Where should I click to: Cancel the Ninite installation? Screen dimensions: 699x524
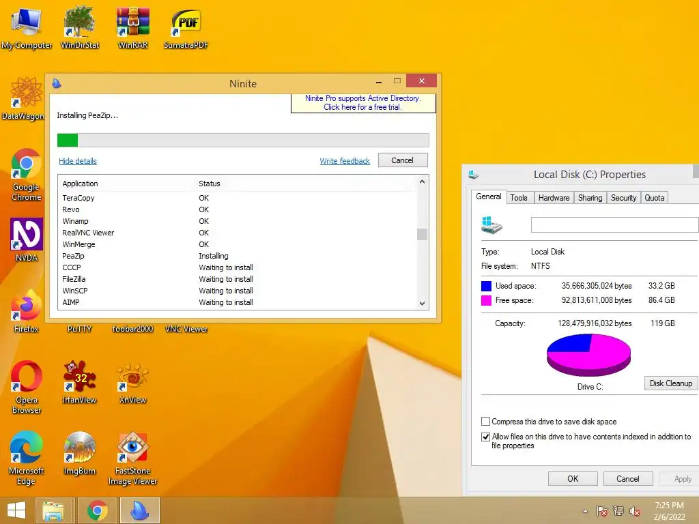(403, 160)
